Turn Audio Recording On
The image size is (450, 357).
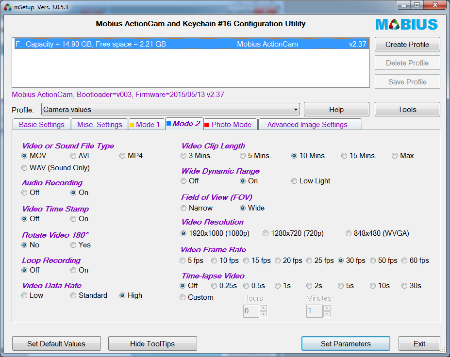click(x=80, y=193)
